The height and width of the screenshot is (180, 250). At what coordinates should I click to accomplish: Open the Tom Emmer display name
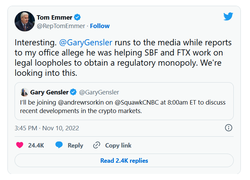(x=54, y=17)
